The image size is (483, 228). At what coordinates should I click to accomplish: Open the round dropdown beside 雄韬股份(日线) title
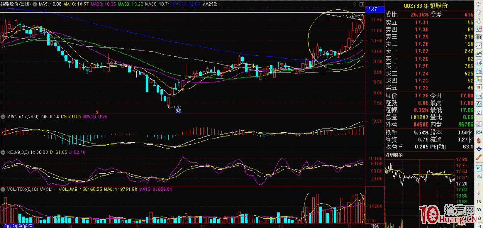34,4
